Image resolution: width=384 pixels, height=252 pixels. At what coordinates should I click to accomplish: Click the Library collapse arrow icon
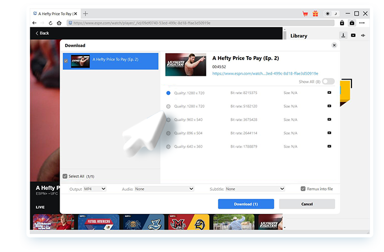(x=363, y=35)
